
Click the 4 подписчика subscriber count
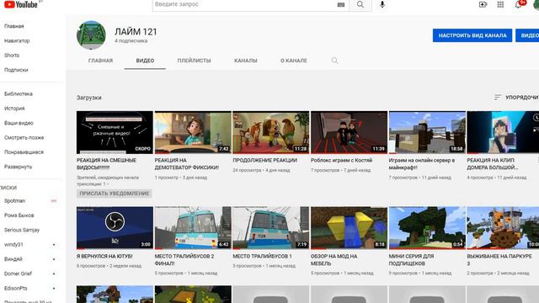click(x=131, y=41)
